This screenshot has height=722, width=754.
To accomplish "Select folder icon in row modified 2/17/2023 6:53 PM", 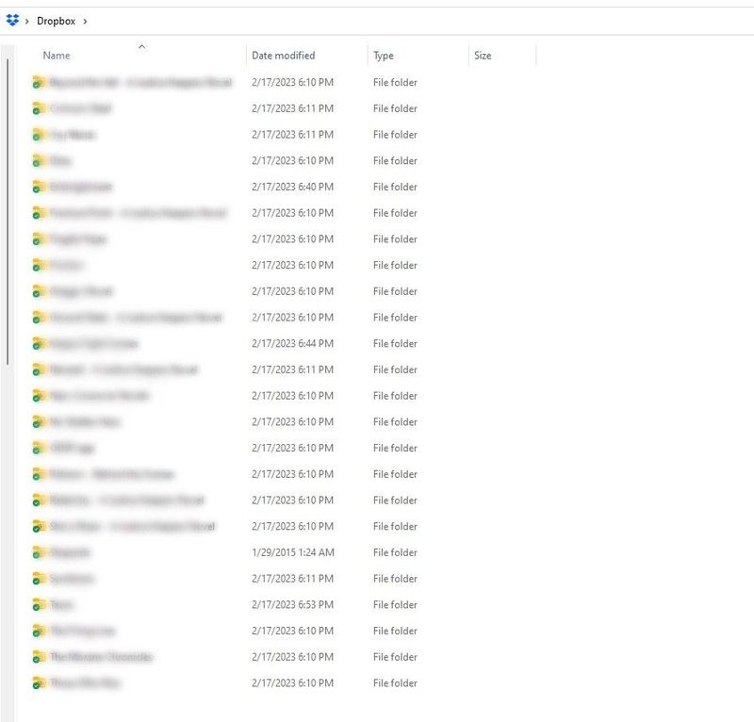I will (39, 604).
